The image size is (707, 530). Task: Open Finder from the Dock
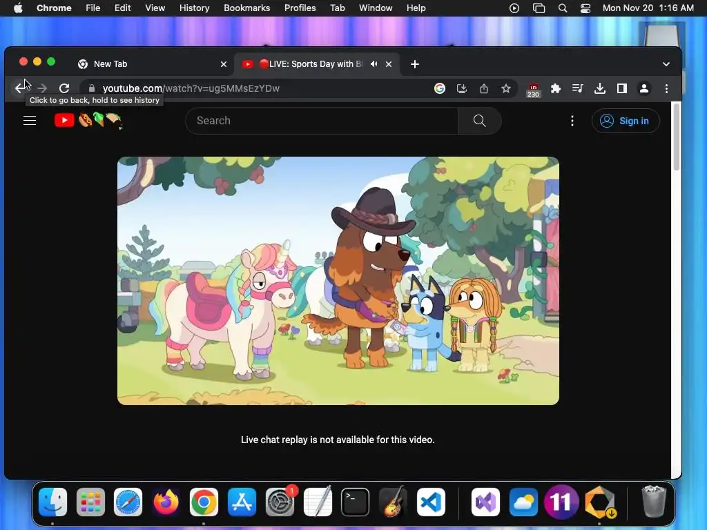(x=52, y=502)
